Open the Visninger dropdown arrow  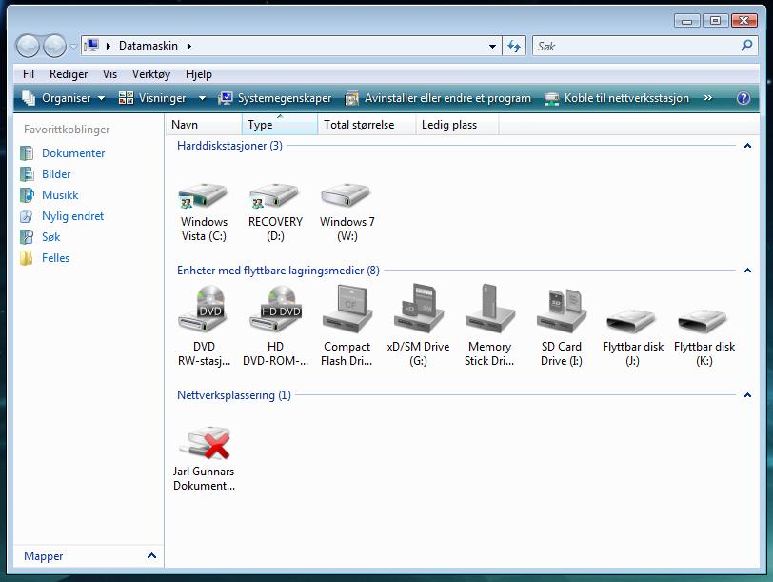tap(202, 98)
